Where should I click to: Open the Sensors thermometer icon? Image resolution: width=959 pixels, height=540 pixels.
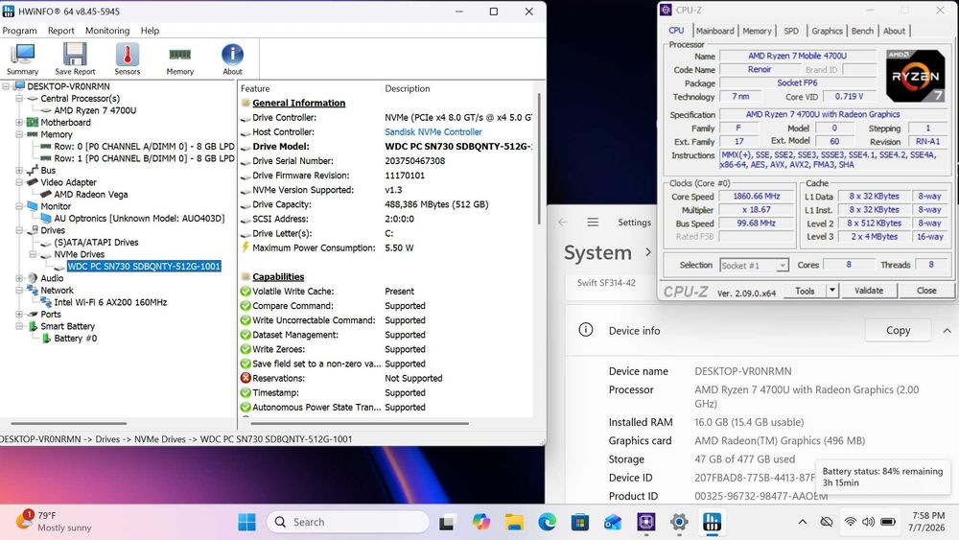click(128, 59)
